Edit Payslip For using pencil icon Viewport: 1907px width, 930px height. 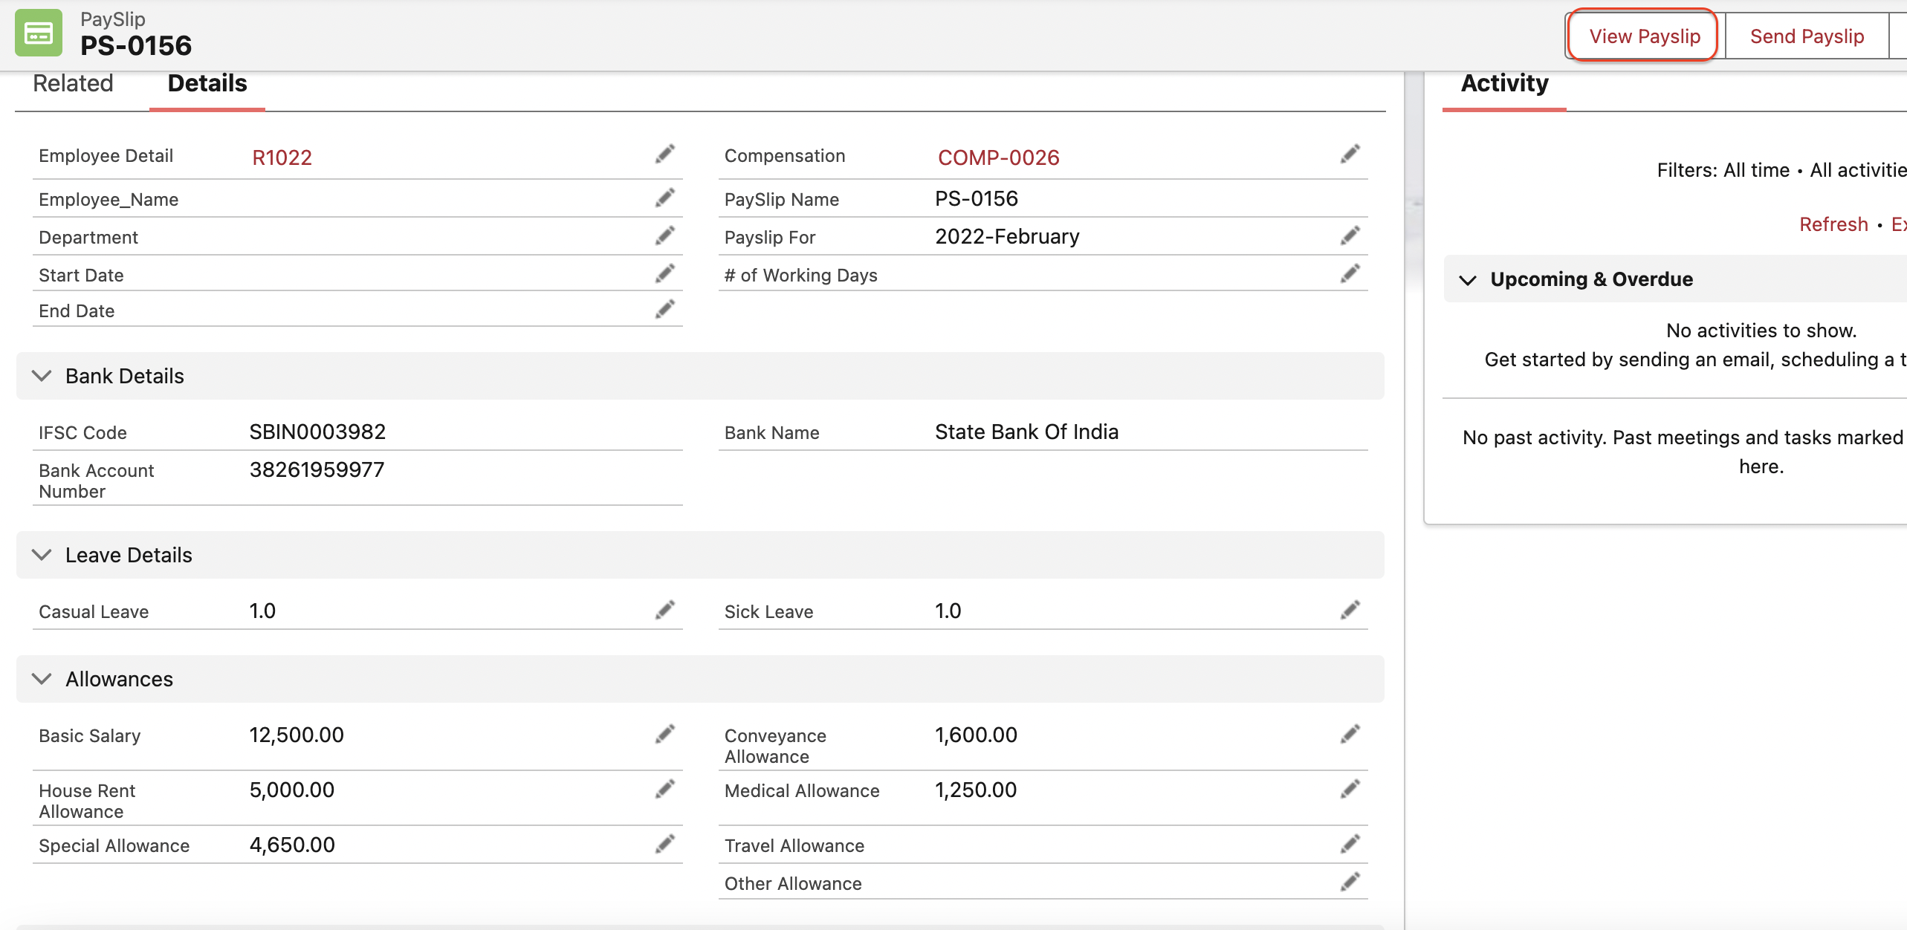[1350, 235]
